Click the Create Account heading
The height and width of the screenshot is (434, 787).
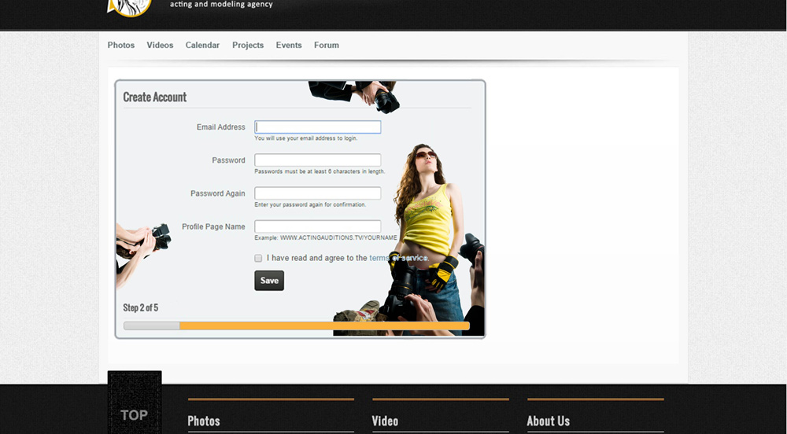click(x=154, y=97)
